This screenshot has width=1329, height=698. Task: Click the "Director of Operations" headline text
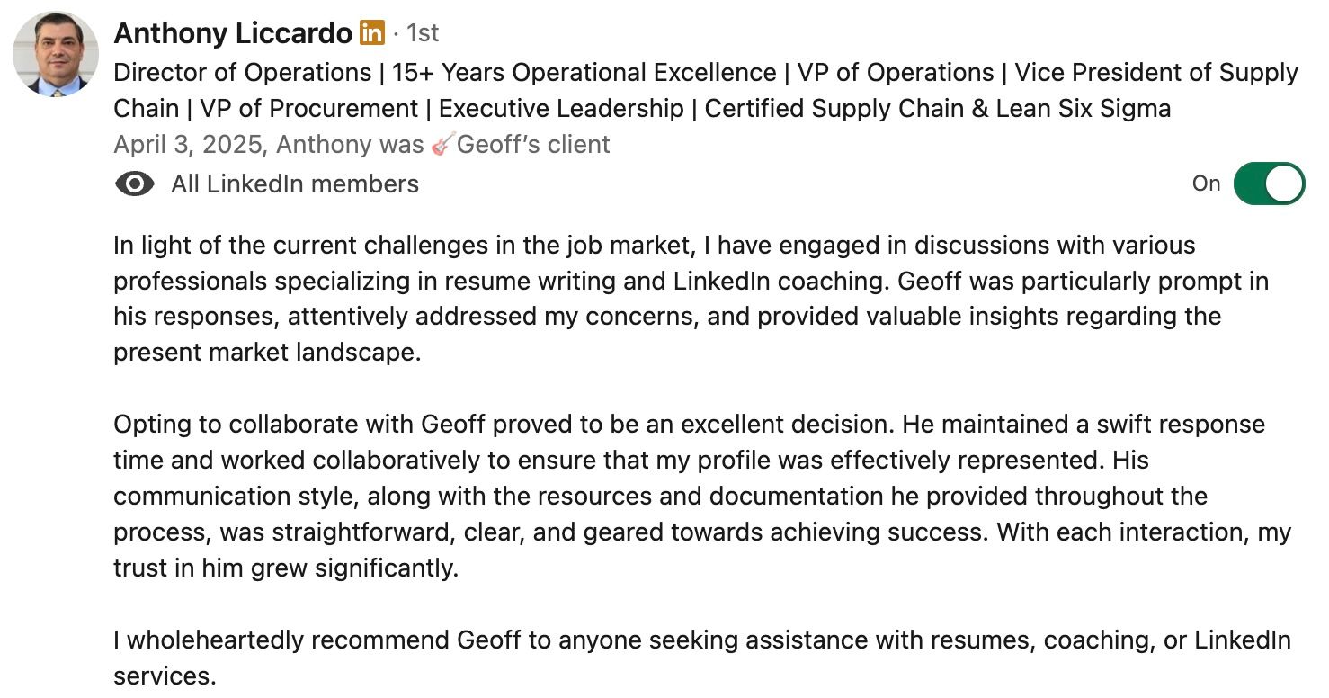[x=243, y=73]
